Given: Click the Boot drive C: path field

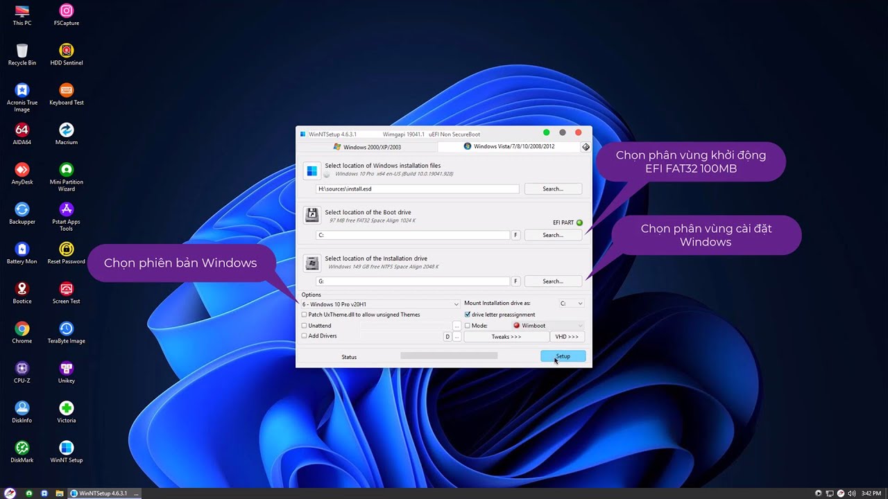Looking at the screenshot, I should click(x=413, y=235).
